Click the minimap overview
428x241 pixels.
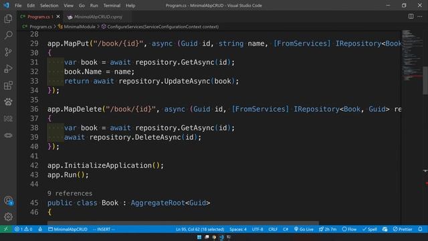click(x=412, y=55)
